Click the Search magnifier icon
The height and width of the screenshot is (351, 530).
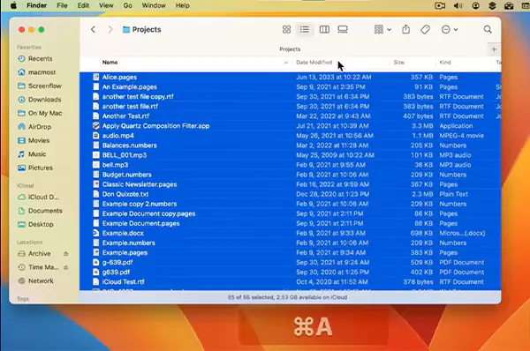click(x=488, y=30)
